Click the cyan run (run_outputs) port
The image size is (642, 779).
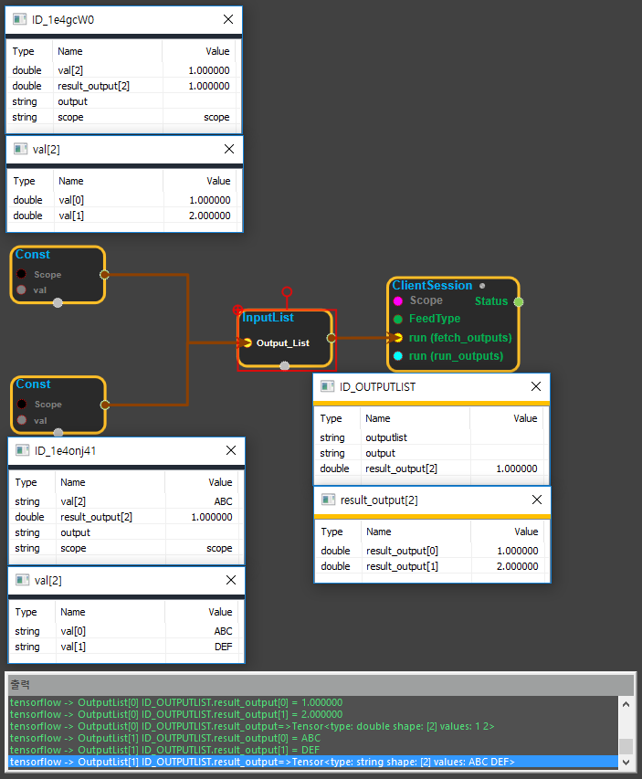[398, 355]
